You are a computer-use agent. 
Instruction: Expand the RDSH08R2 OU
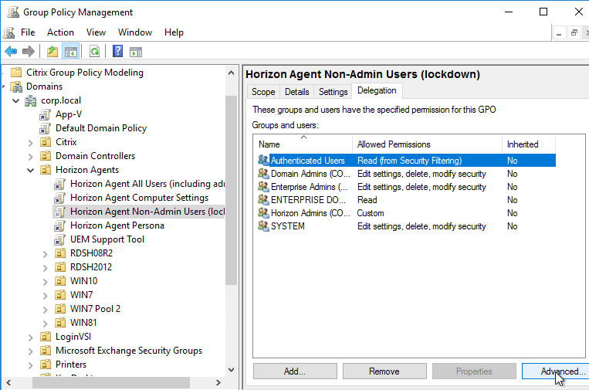click(45, 253)
